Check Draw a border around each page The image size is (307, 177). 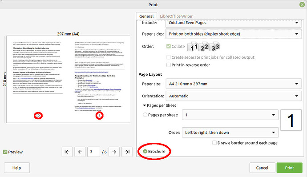click(214, 143)
